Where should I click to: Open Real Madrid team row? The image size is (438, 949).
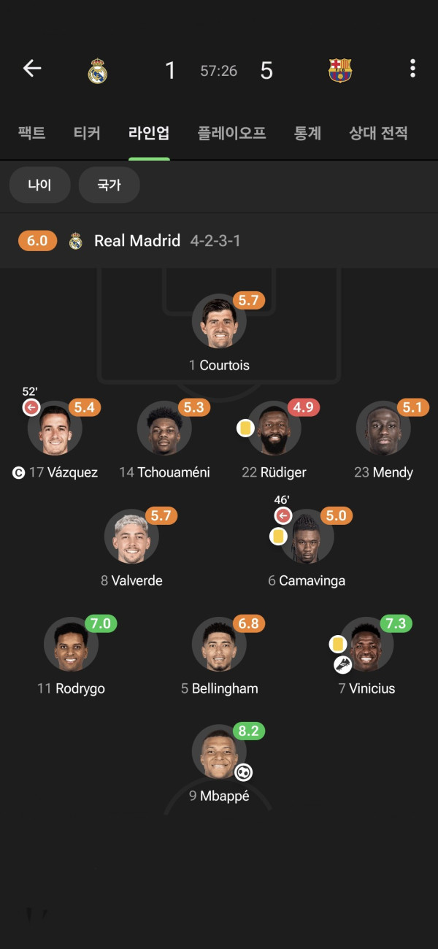(137, 241)
